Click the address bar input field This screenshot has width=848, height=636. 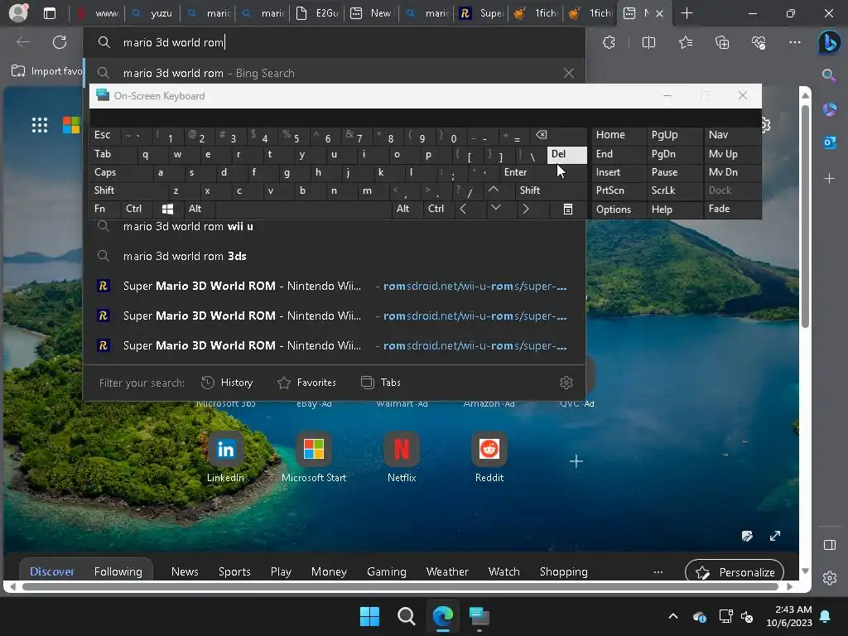point(335,42)
